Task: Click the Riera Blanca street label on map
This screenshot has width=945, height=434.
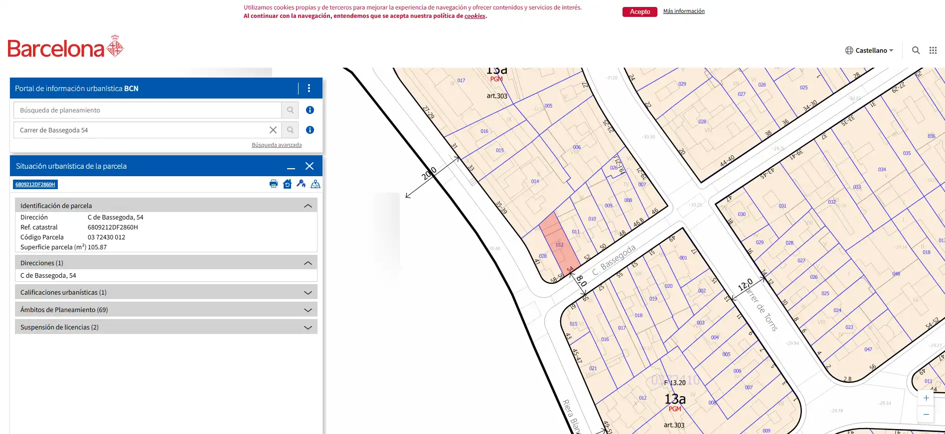Action: (572, 416)
